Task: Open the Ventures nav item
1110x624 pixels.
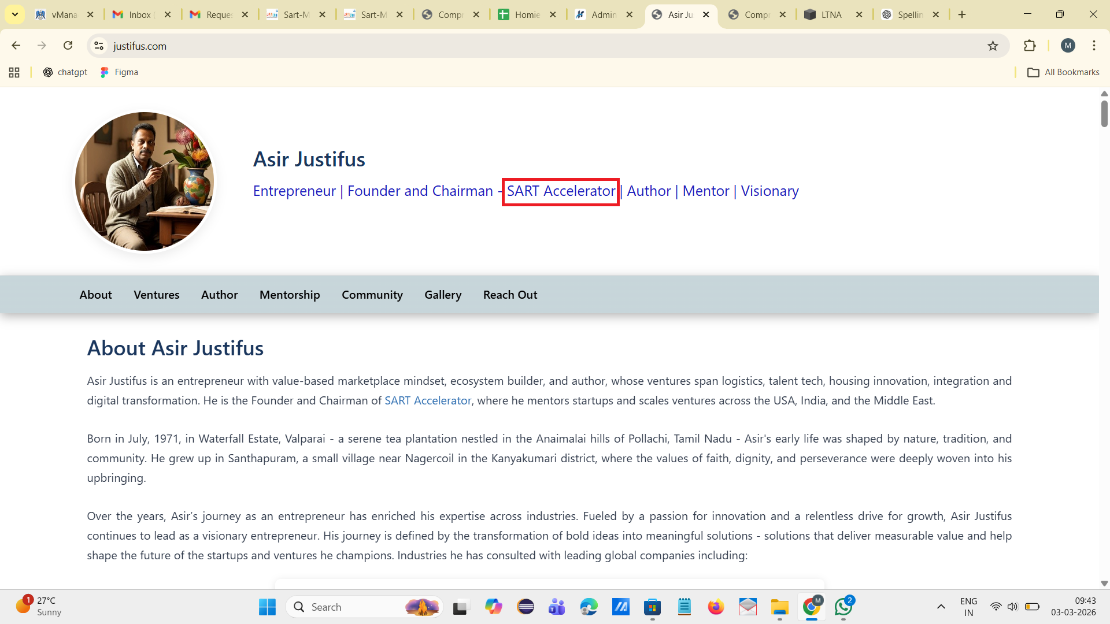Action: click(157, 295)
